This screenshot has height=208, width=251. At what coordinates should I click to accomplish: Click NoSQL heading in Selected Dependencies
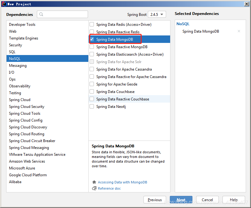pos(183,24)
